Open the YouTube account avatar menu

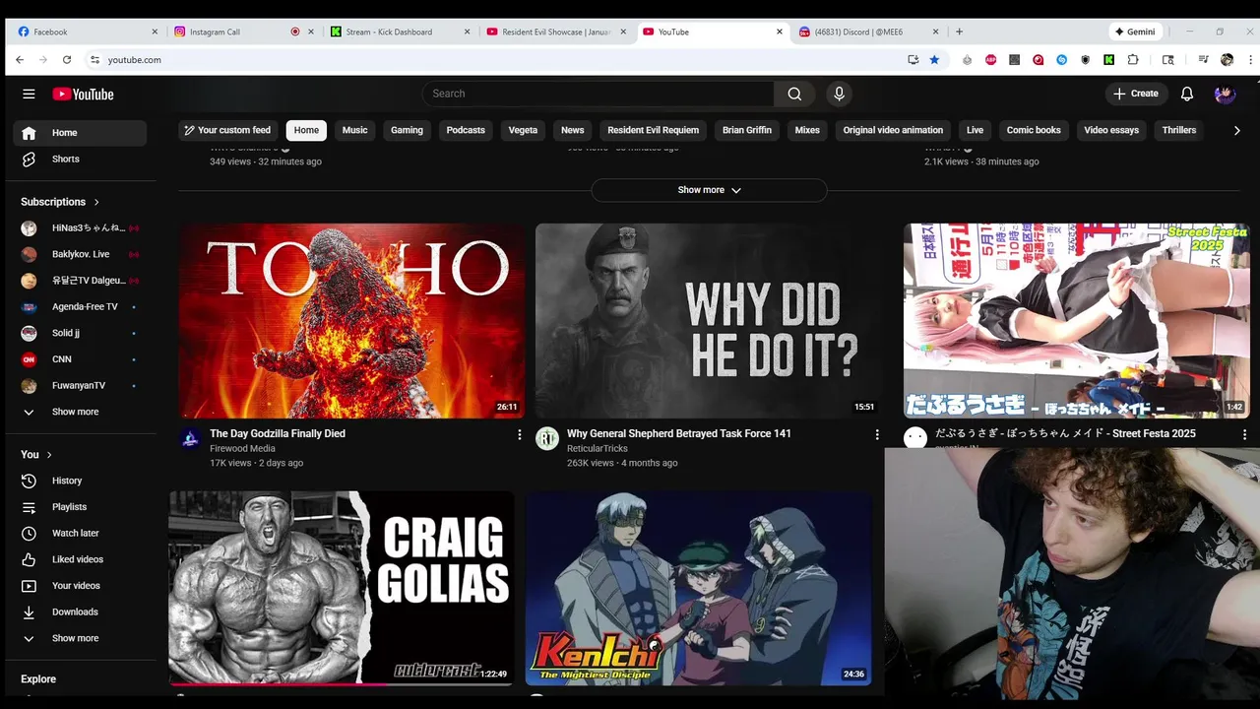click(1225, 95)
